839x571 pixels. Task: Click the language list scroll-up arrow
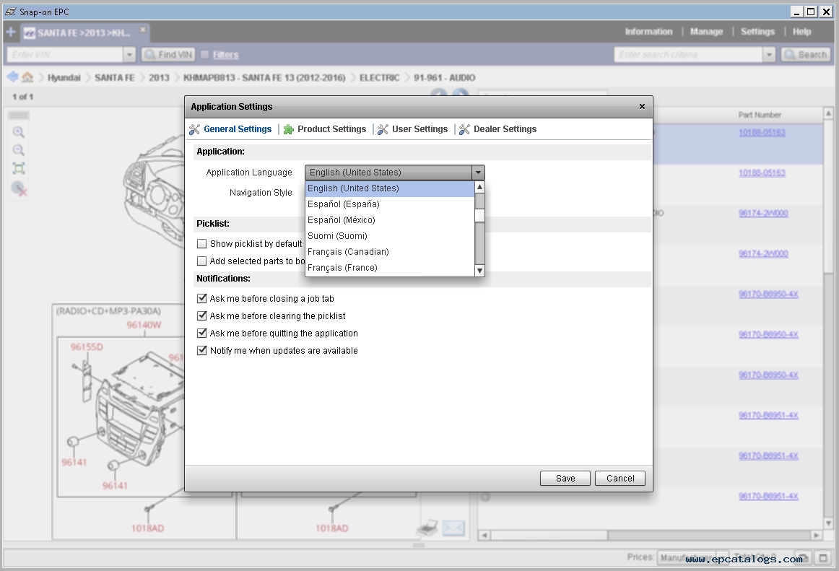pyautogui.click(x=480, y=187)
